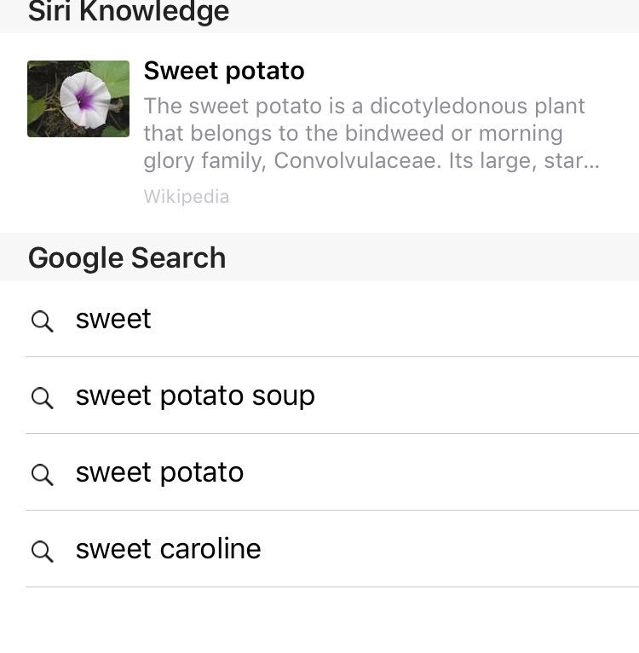Expand the truncated text ending "star…"

(577, 160)
